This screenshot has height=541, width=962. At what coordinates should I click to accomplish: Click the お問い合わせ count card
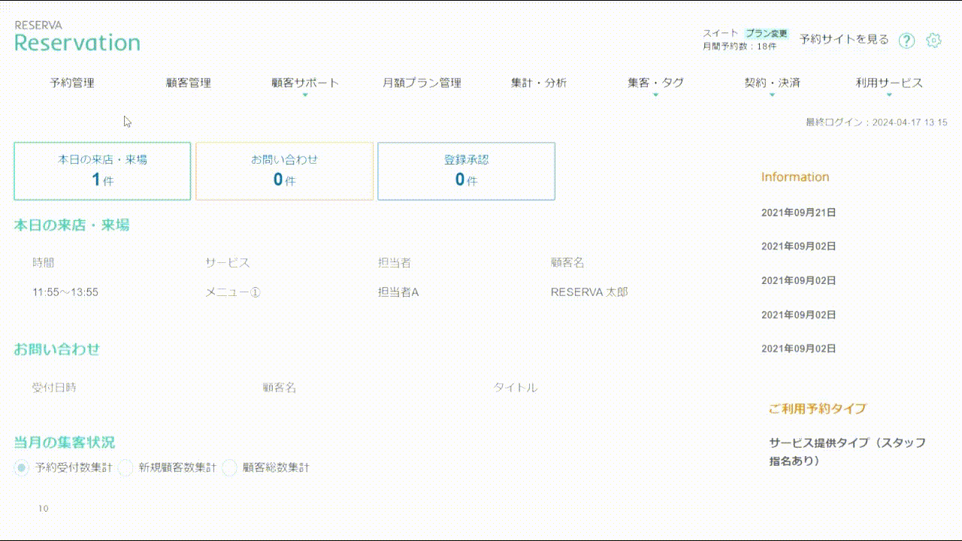(284, 171)
